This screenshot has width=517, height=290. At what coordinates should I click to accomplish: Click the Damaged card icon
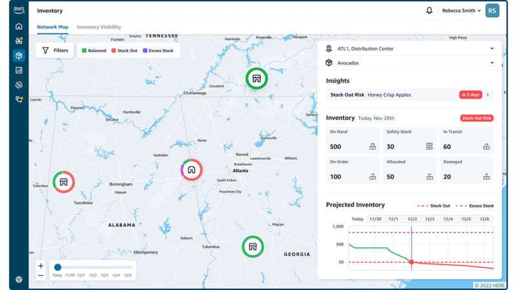click(x=487, y=177)
